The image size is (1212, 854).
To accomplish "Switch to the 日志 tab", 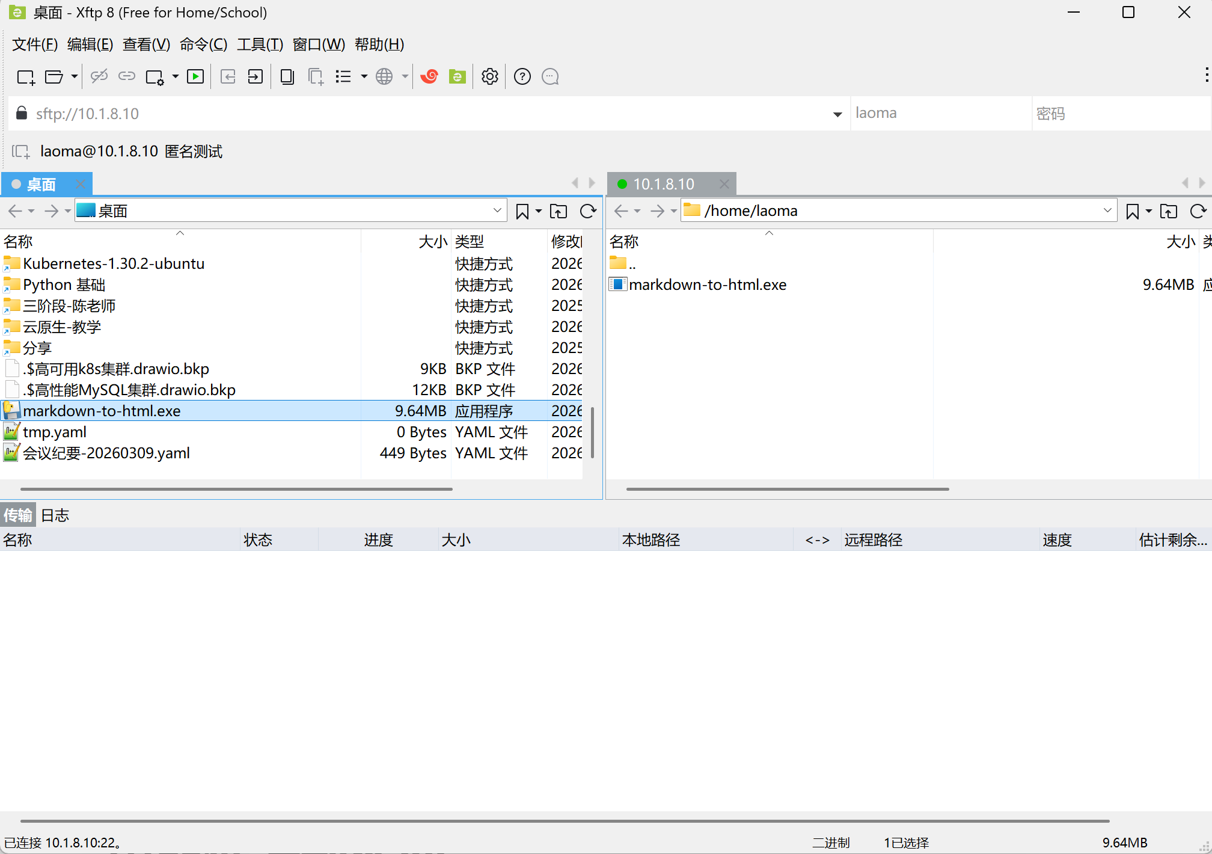I will [x=55, y=515].
